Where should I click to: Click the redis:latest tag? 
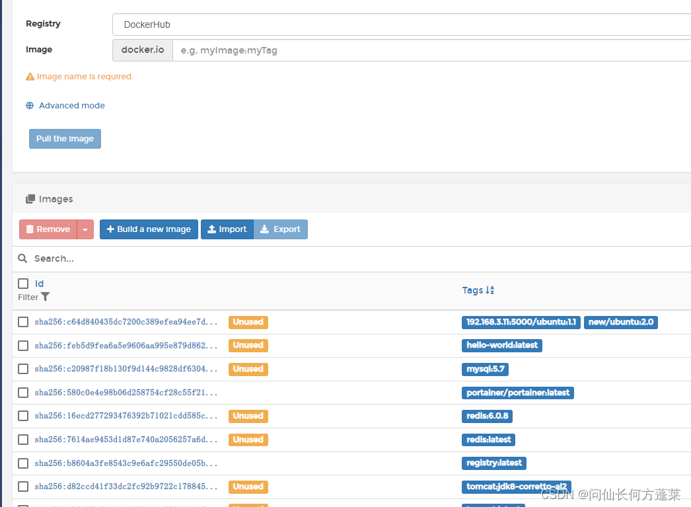tap(488, 440)
